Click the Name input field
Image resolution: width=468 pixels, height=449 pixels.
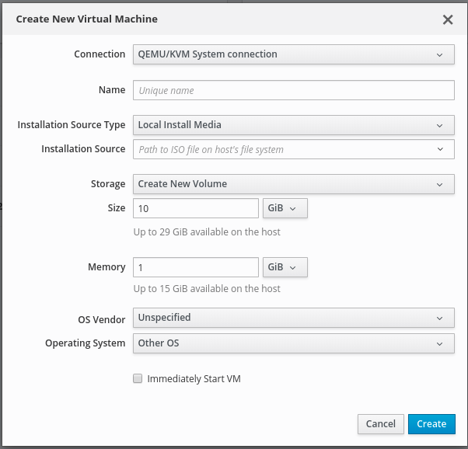pyautogui.click(x=293, y=90)
